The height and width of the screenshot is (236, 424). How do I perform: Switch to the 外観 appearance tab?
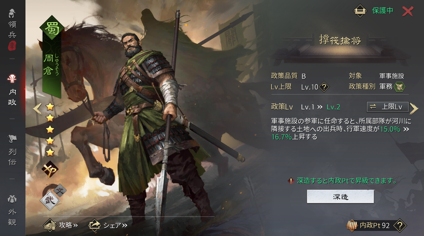[x=12, y=211]
